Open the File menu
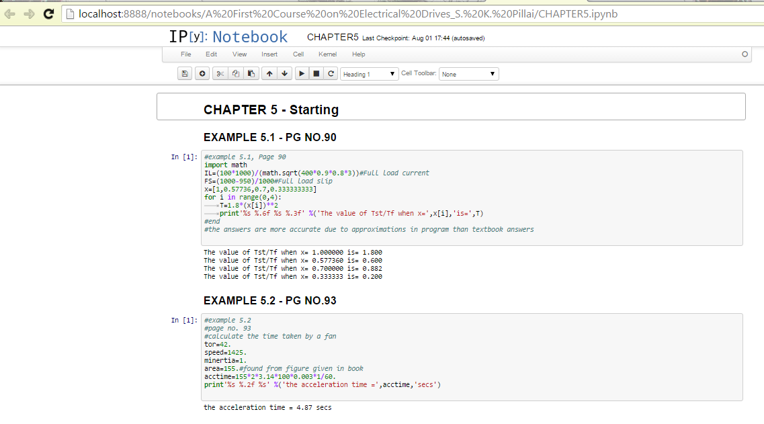This screenshot has height=424, width=764. [186, 54]
